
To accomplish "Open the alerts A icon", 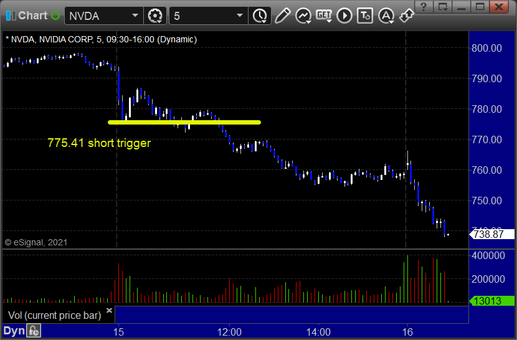I will click(386, 16).
